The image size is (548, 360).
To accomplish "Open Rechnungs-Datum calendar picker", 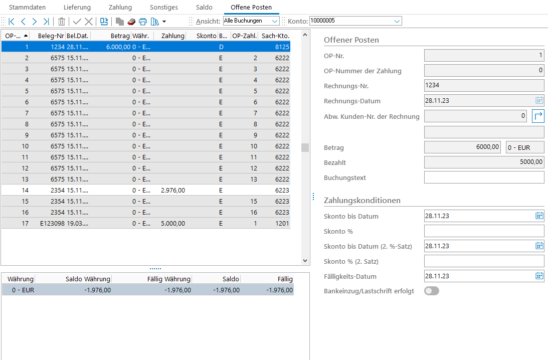I will 539,100.
